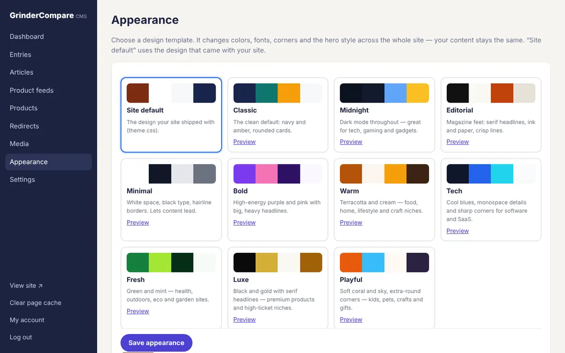Pick the Bold template card

[x=278, y=200]
